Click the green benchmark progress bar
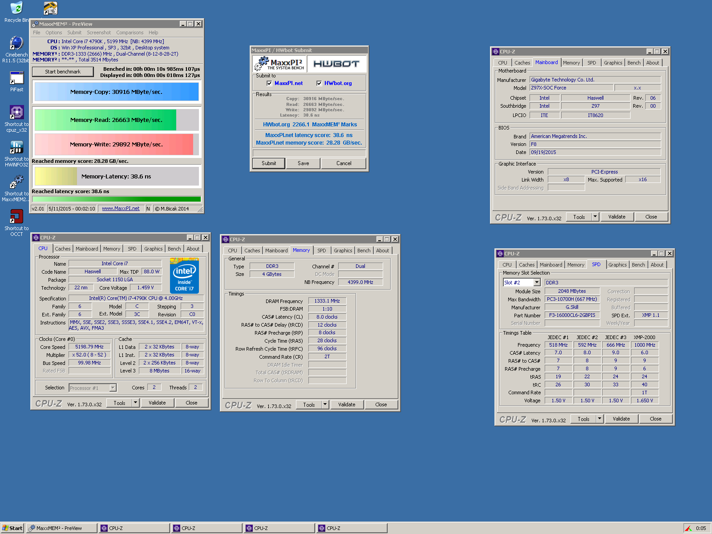The image size is (712, 534). click(117, 199)
